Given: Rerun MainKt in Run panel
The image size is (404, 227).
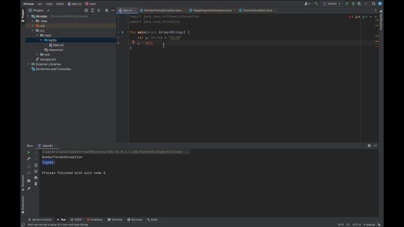Looking at the screenshot, I should 29,153.
